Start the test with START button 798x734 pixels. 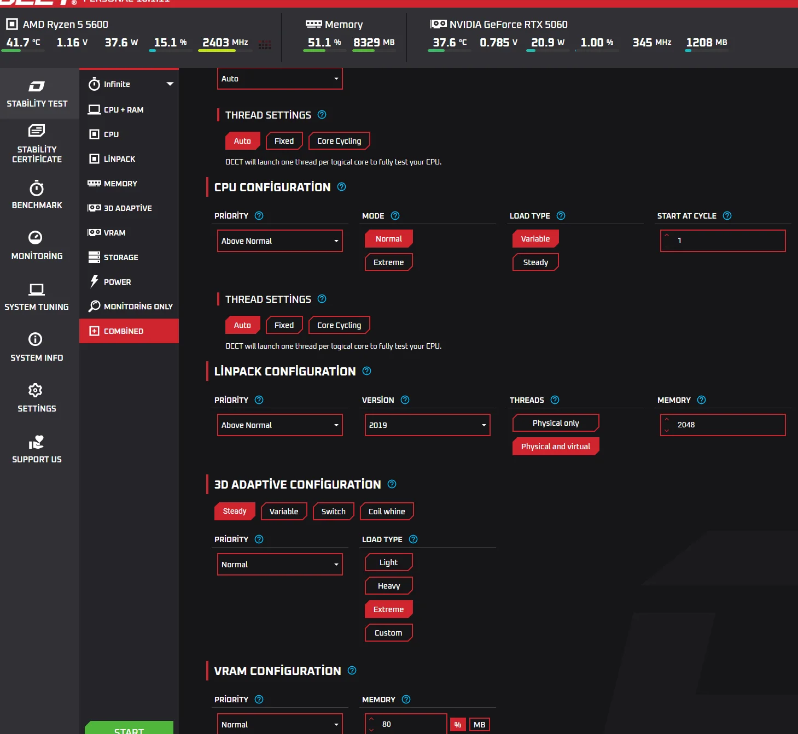(129, 728)
